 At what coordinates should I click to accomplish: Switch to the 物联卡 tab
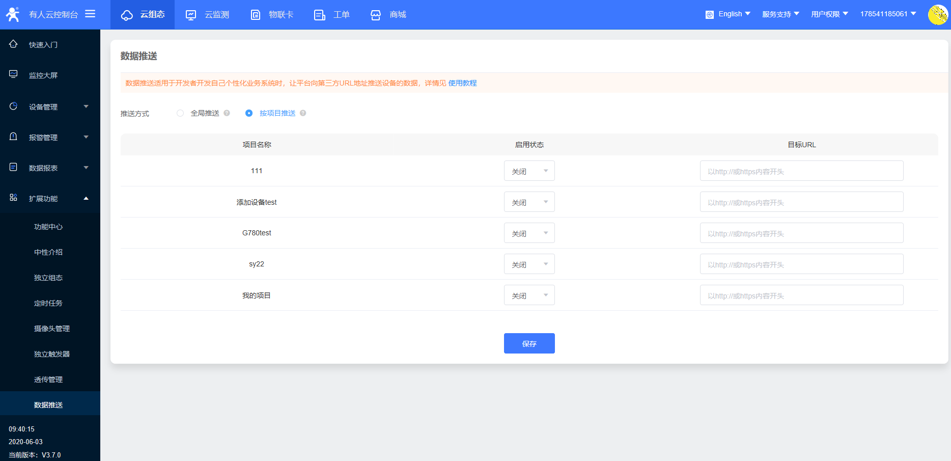tap(272, 15)
